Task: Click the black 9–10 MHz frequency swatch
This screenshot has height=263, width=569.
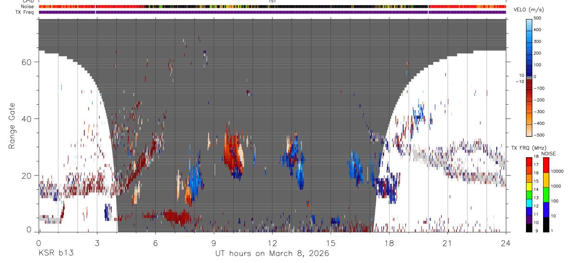Action: [x=529, y=227]
